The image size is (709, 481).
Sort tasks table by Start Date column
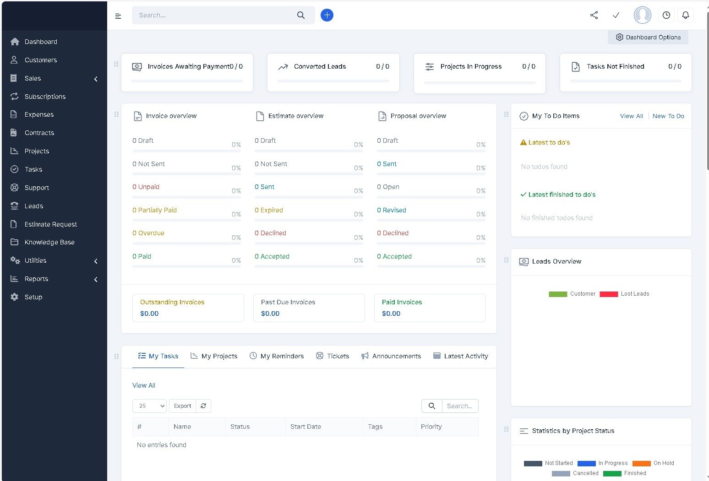pos(324,427)
